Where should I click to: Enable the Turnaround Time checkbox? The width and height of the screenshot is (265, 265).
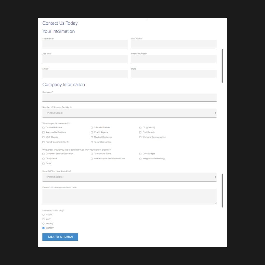click(x=92, y=154)
